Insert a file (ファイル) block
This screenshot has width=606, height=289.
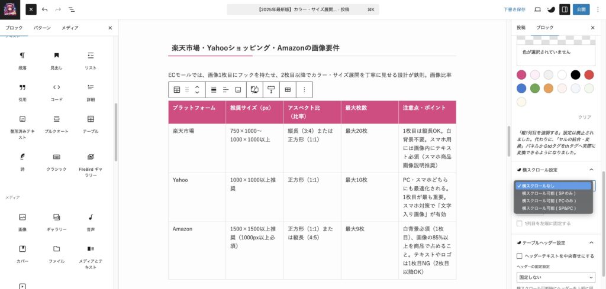(56, 254)
